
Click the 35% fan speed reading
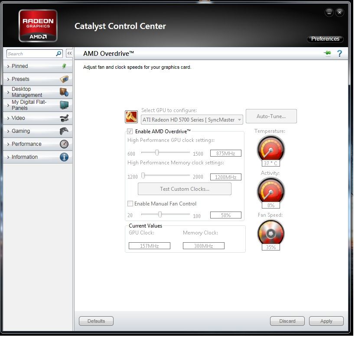(x=271, y=247)
